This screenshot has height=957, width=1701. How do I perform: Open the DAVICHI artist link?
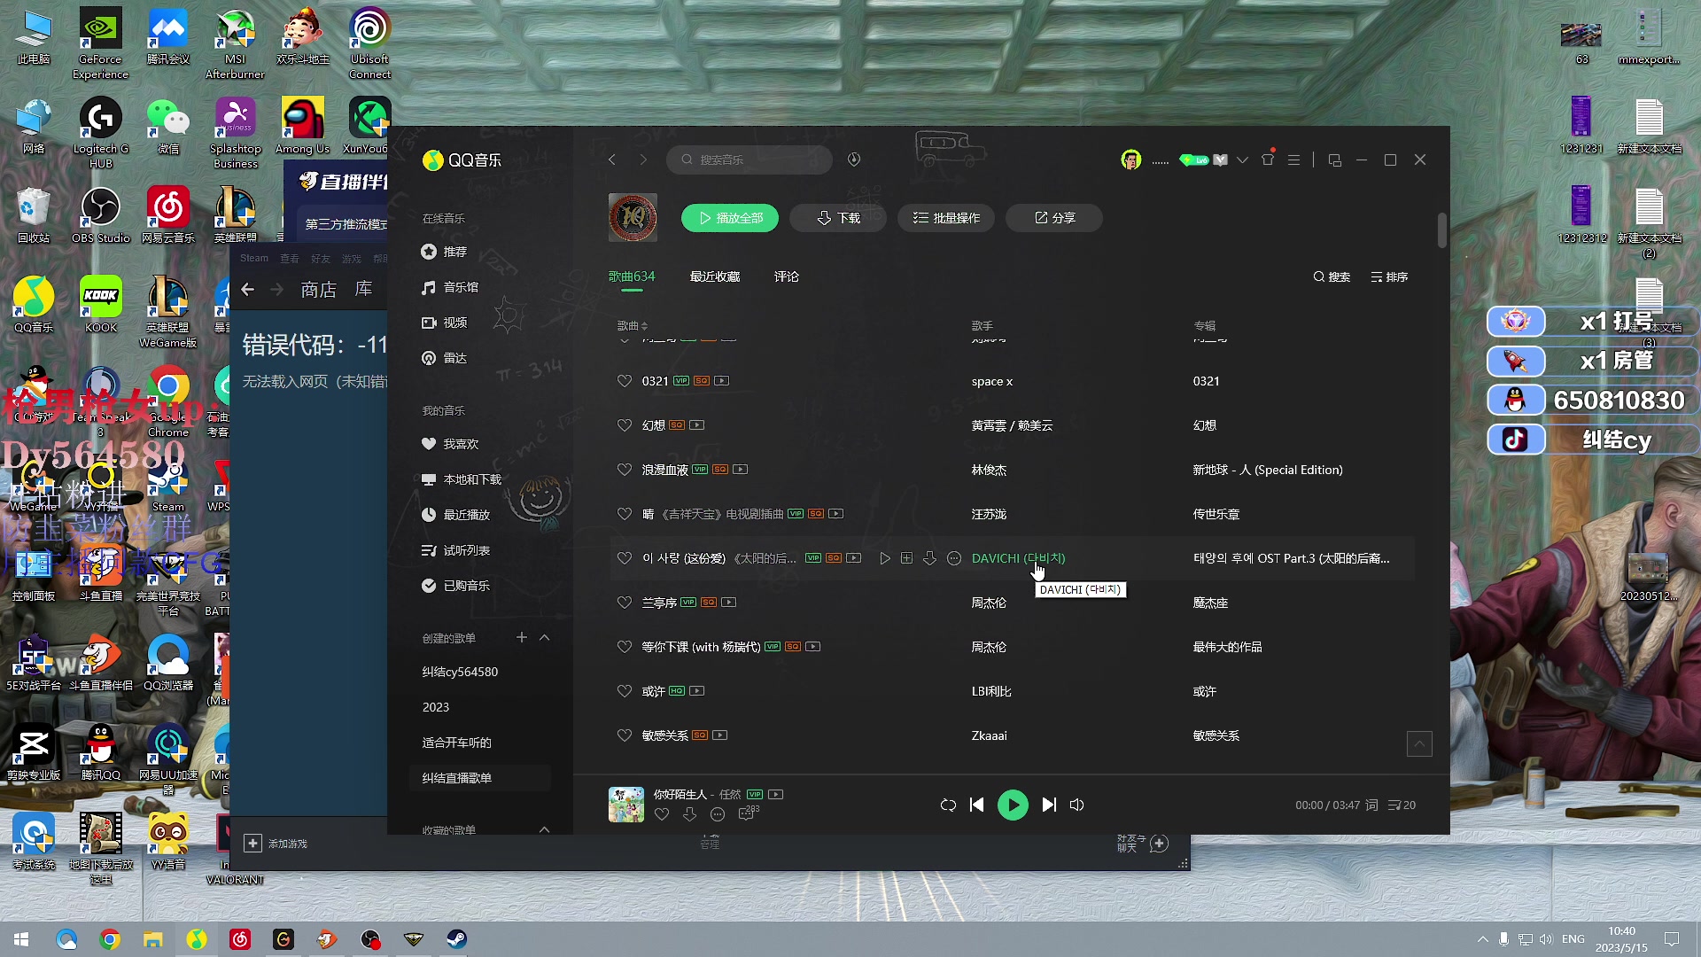[1018, 558]
